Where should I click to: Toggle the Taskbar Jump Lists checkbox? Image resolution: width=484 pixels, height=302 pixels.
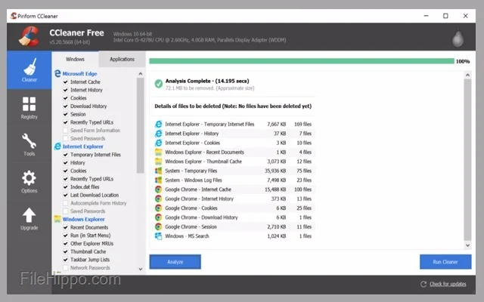[66, 260]
